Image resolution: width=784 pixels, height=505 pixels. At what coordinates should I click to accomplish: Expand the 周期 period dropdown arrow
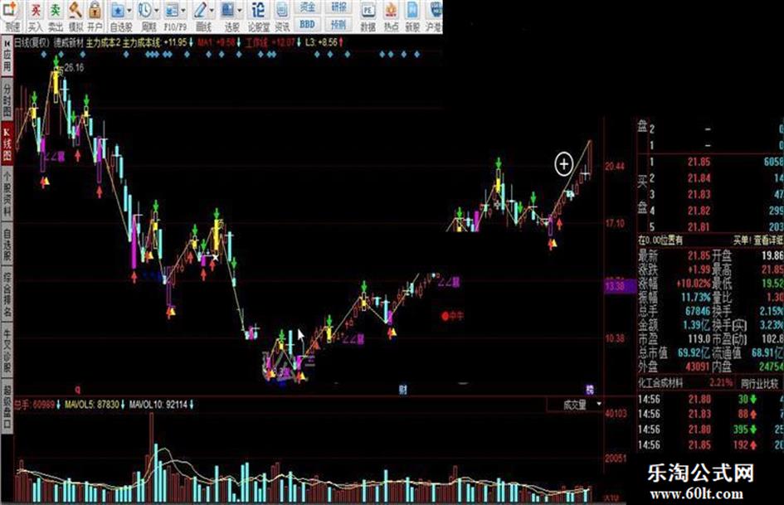[157, 11]
